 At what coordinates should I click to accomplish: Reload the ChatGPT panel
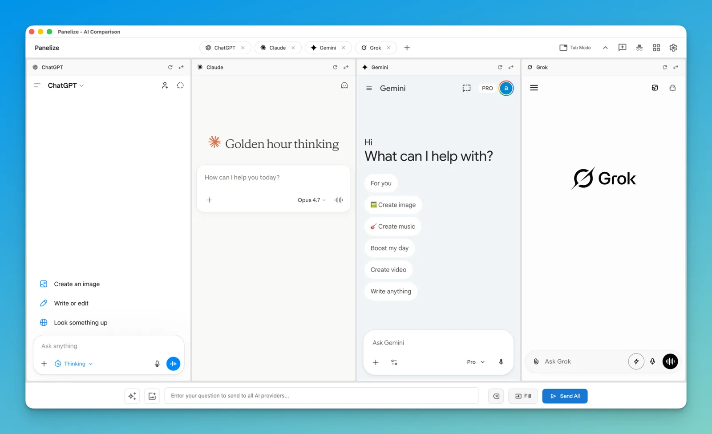click(x=170, y=67)
